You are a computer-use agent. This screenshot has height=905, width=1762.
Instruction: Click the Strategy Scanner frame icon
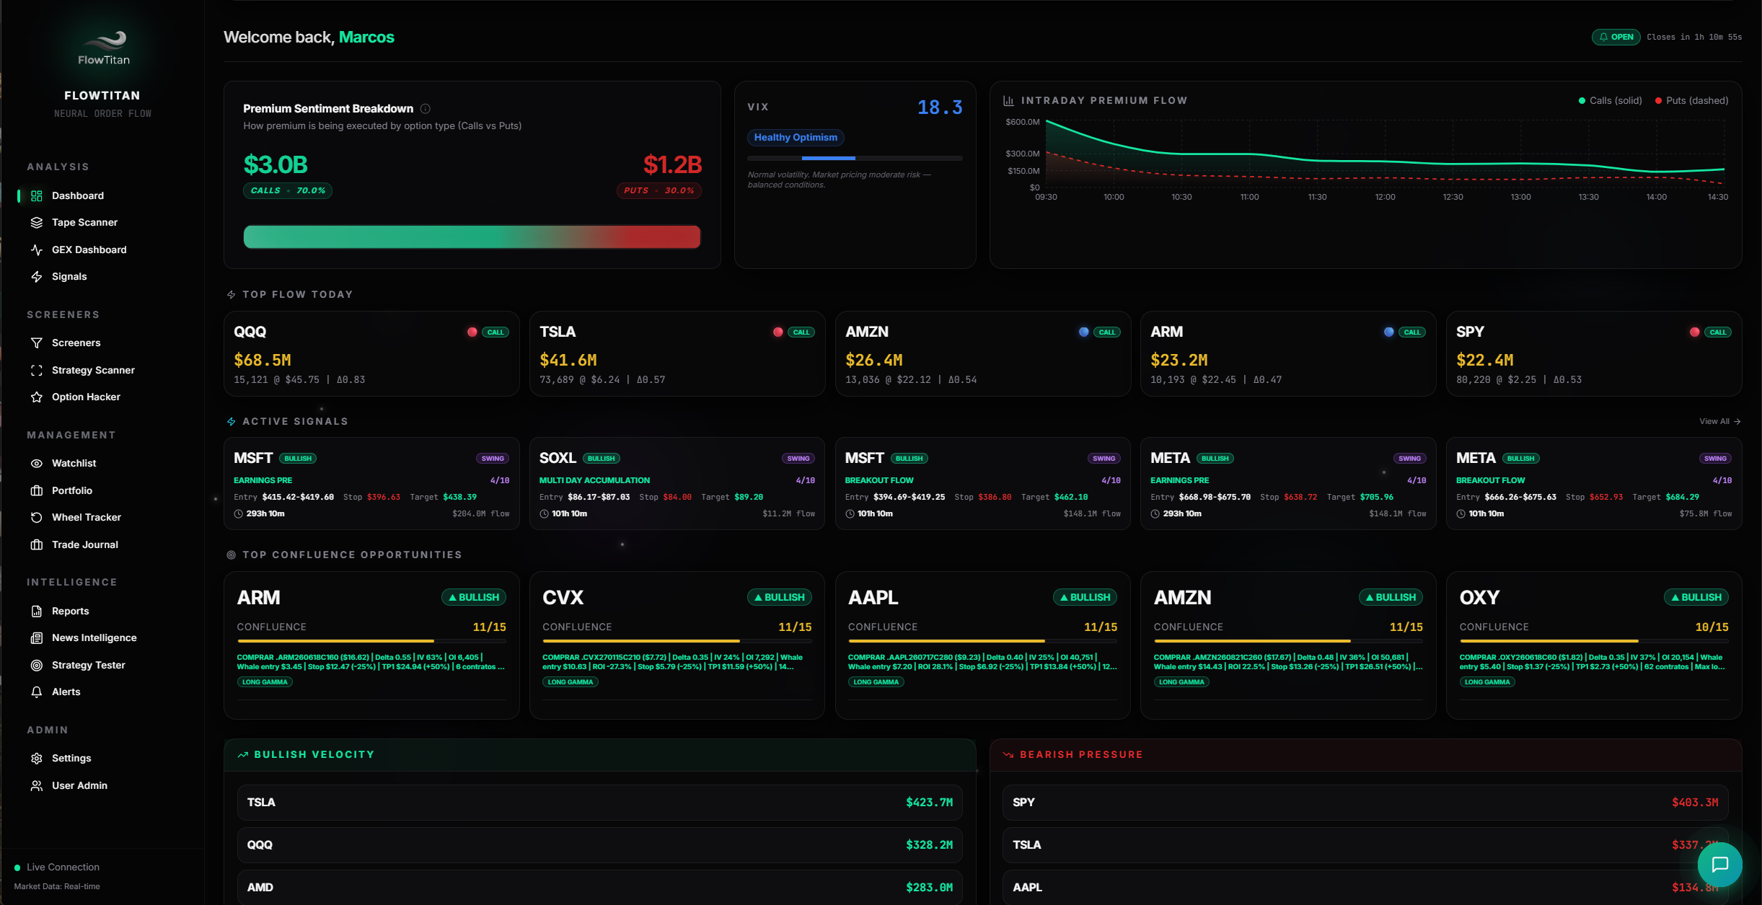tap(37, 370)
